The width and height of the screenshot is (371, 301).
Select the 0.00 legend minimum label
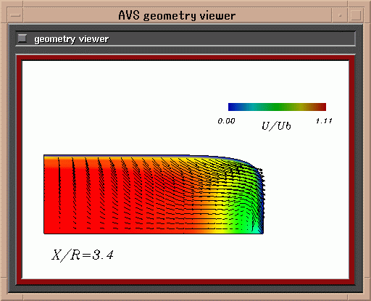[226, 121]
